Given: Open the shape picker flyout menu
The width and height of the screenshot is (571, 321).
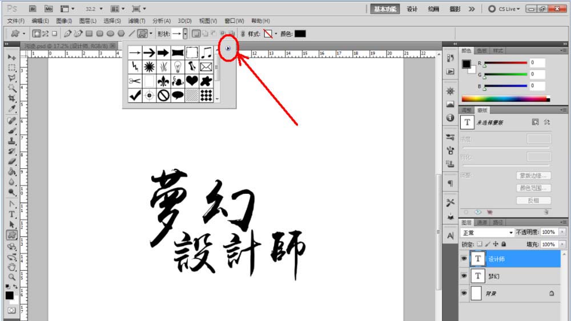Looking at the screenshot, I should click(228, 48).
